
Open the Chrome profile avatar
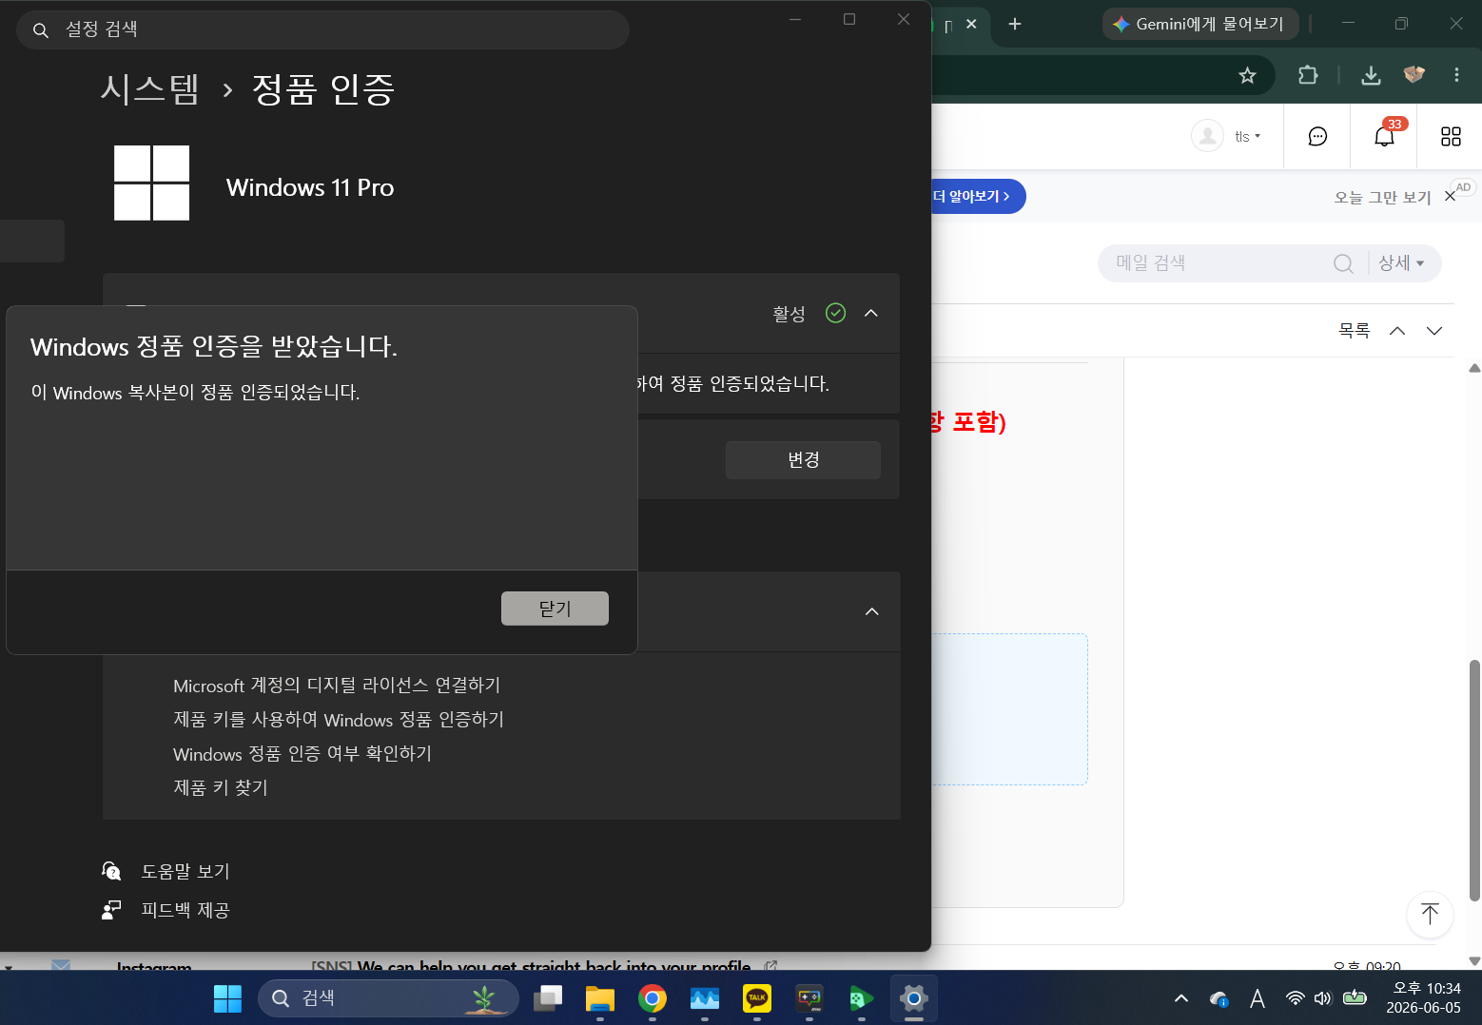tap(1414, 74)
